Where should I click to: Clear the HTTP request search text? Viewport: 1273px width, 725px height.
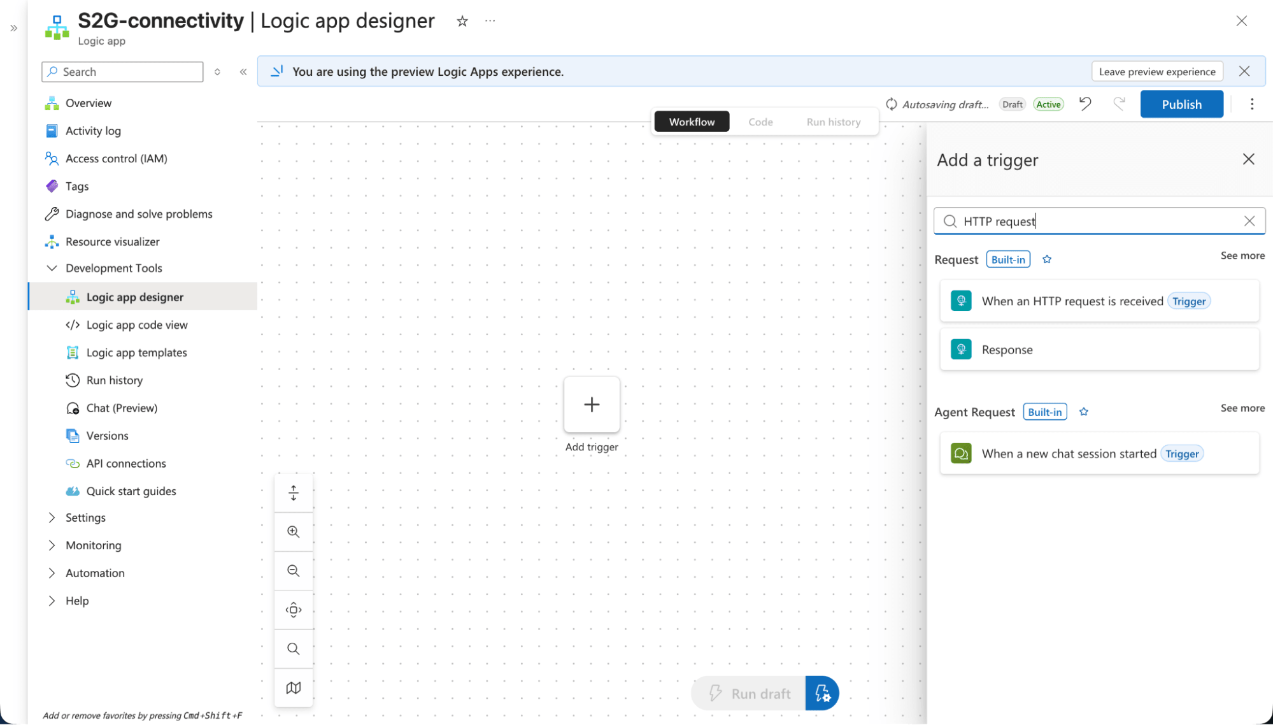[x=1249, y=221]
